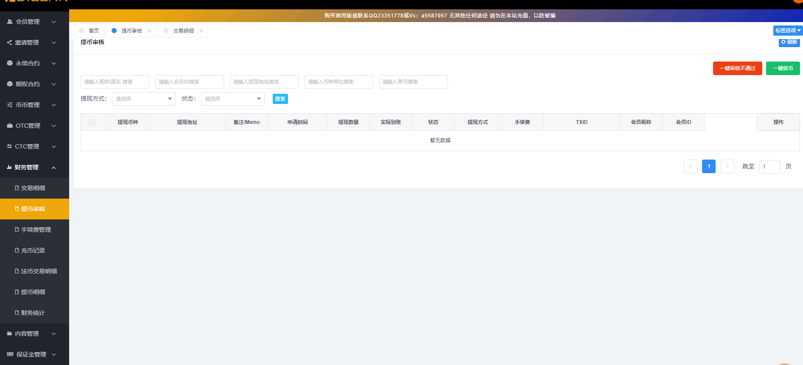This screenshot has height=365, width=803.
Task: Go to next page arrow in pagination
Action: tap(727, 166)
